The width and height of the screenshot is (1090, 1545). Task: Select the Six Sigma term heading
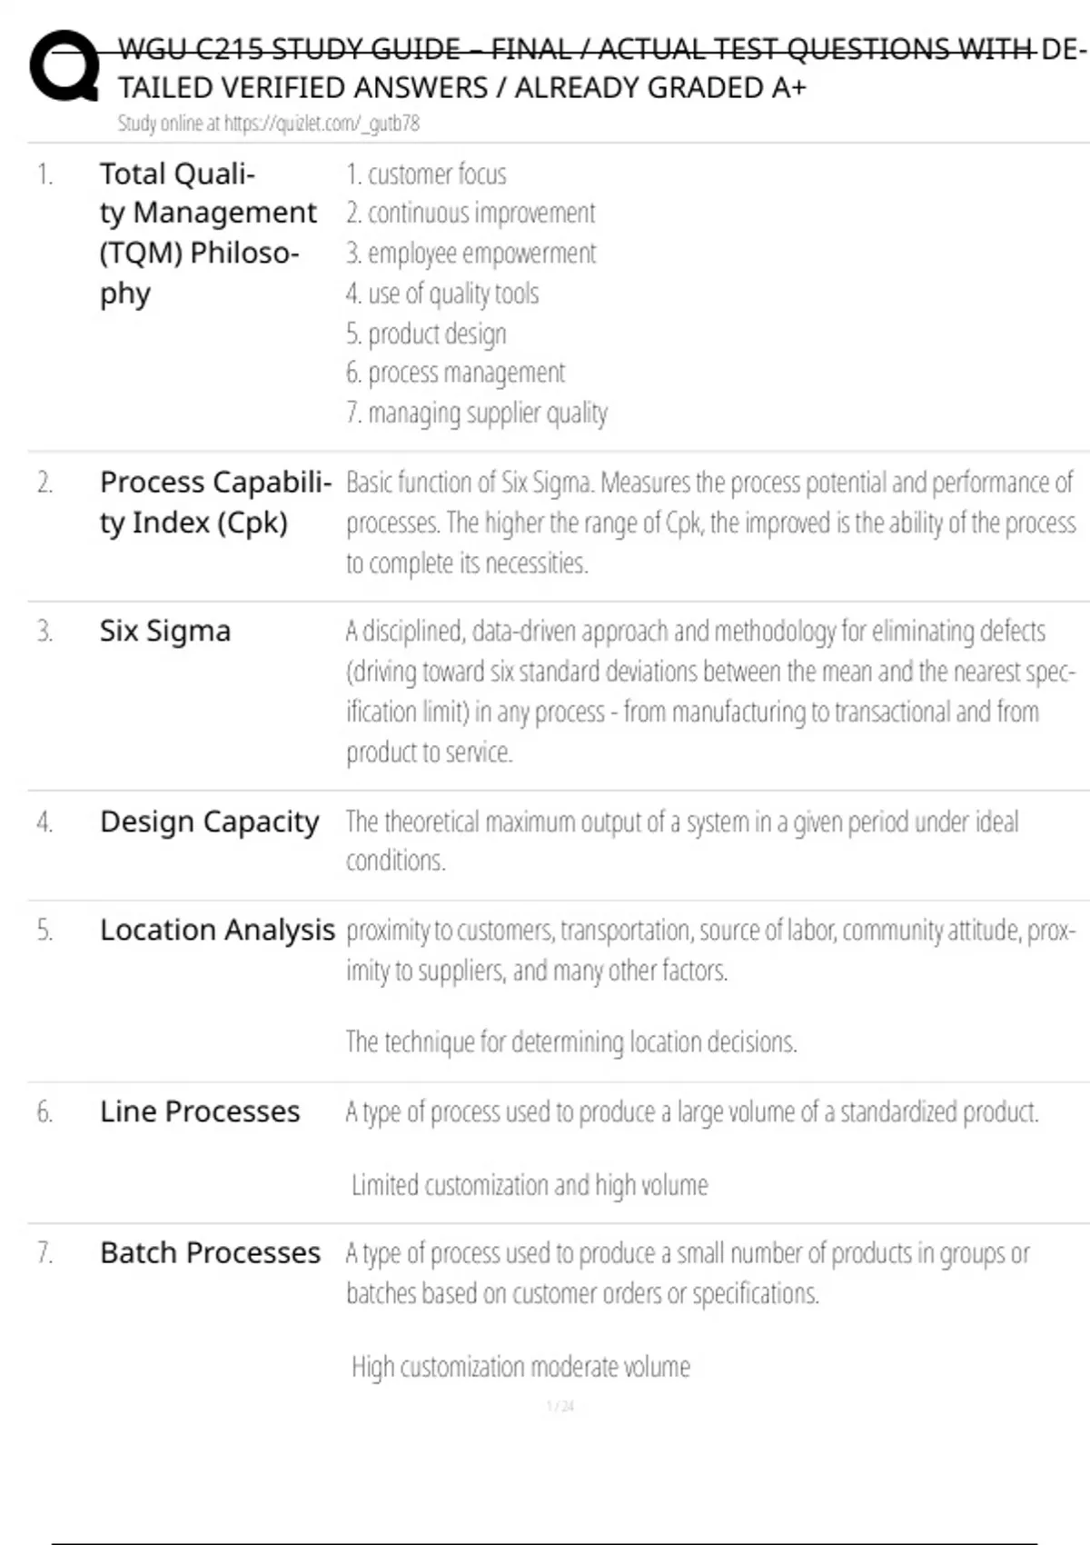165,631
